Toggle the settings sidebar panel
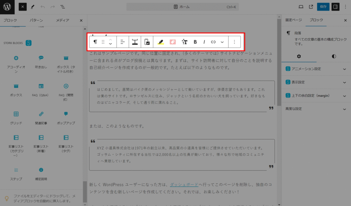 point(335,7)
